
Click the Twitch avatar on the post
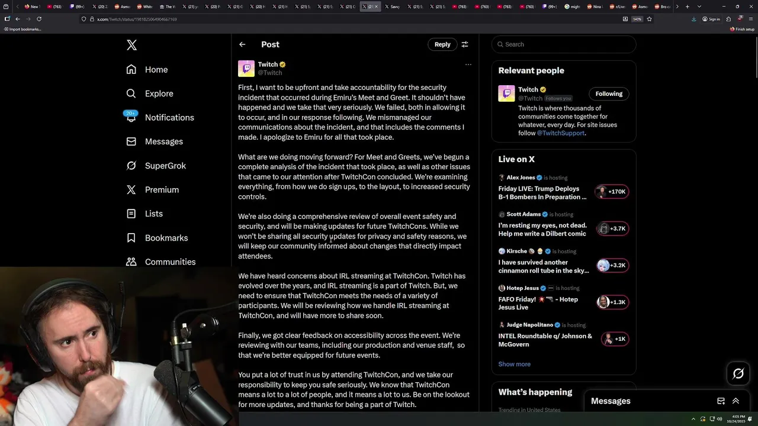point(246,68)
